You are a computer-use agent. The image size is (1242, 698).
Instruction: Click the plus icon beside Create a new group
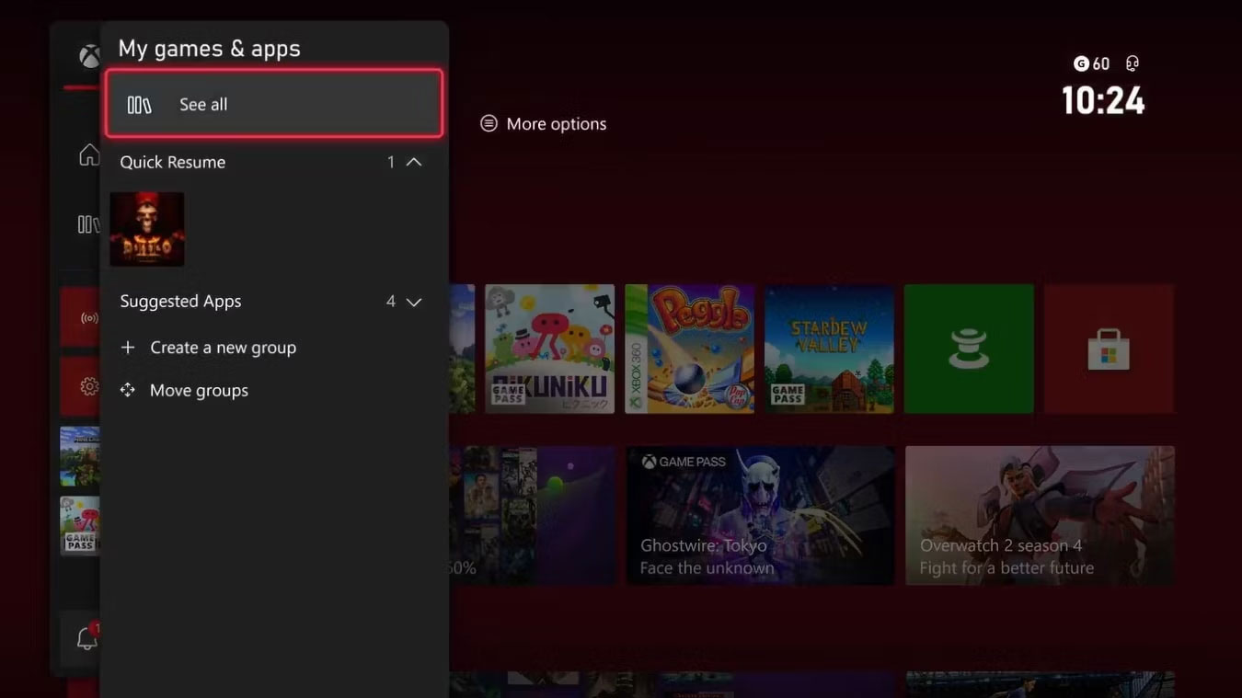click(128, 348)
